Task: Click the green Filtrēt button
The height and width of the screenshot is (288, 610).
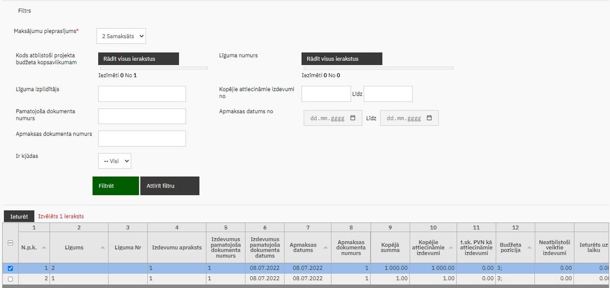Action: [115, 186]
